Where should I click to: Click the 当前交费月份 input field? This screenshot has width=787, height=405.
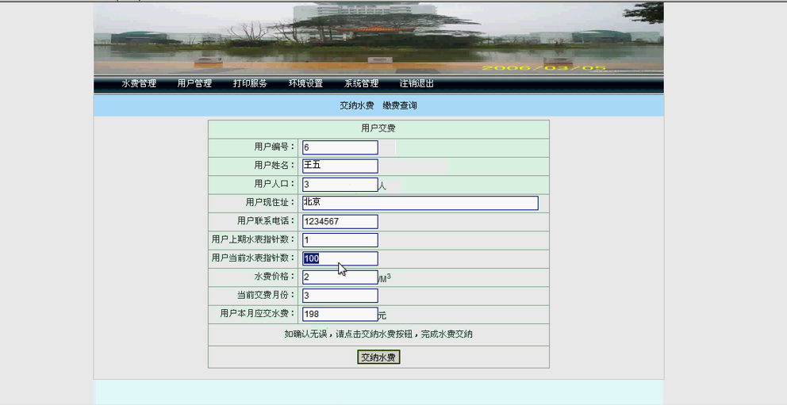(x=340, y=296)
